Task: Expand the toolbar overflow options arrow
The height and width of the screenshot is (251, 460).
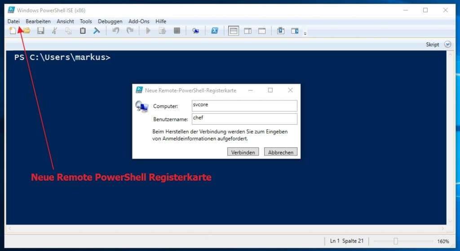Action: pos(305,33)
